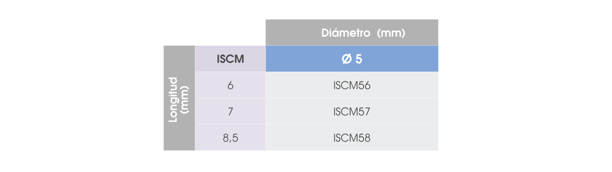The image size is (612, 172).
Task: Click the (mm) unit in the Diámetro header
Action: (391, 33)
